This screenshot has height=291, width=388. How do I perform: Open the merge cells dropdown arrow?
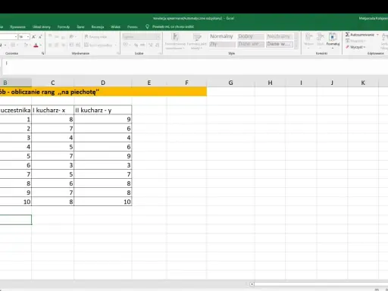(x=116, y=45)
